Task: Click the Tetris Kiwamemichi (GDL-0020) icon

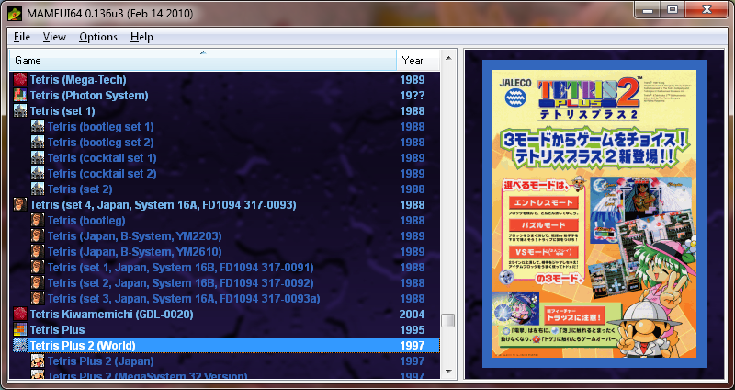Action: pyautogui.click(x=21, y=315)
